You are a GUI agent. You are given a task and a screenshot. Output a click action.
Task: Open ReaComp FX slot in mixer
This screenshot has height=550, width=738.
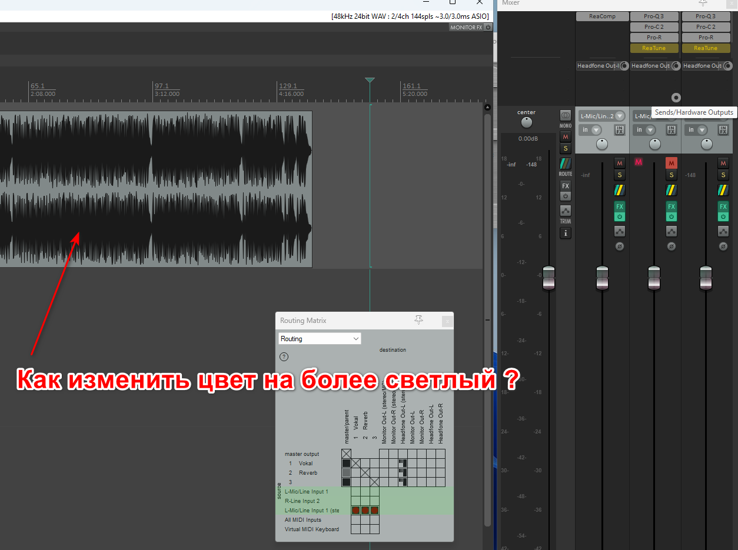[602, 16]
